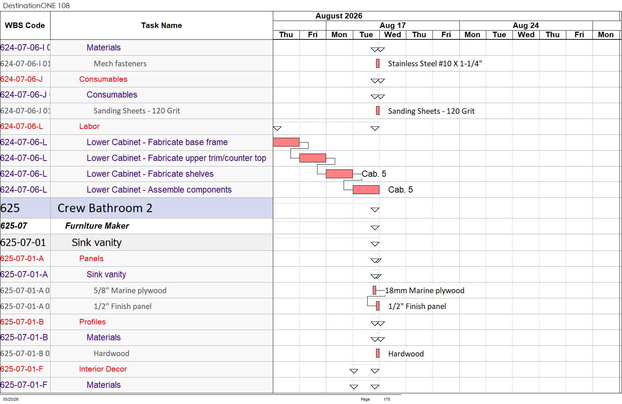Click the Gantt bar for Assemble components
Screen dimensions: 622x404
tap(366, 190)
